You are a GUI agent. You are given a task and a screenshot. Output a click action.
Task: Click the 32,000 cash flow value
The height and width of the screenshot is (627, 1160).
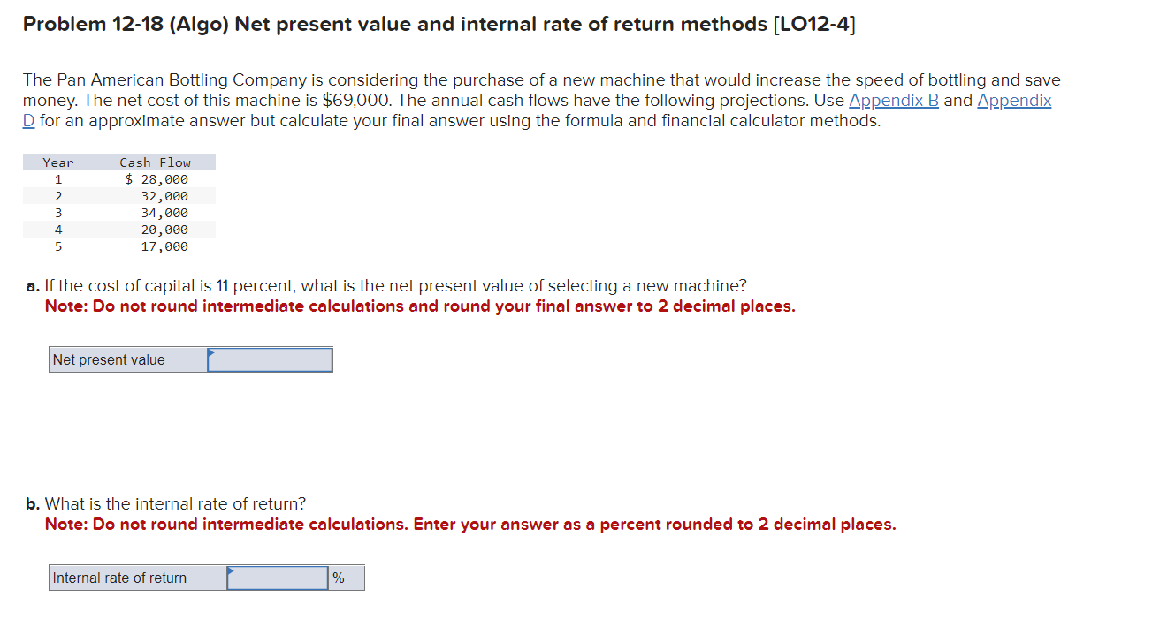pyautogui.click(x=167, y=195)
